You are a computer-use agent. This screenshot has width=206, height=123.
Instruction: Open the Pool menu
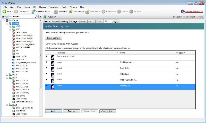tap(20, 7)
